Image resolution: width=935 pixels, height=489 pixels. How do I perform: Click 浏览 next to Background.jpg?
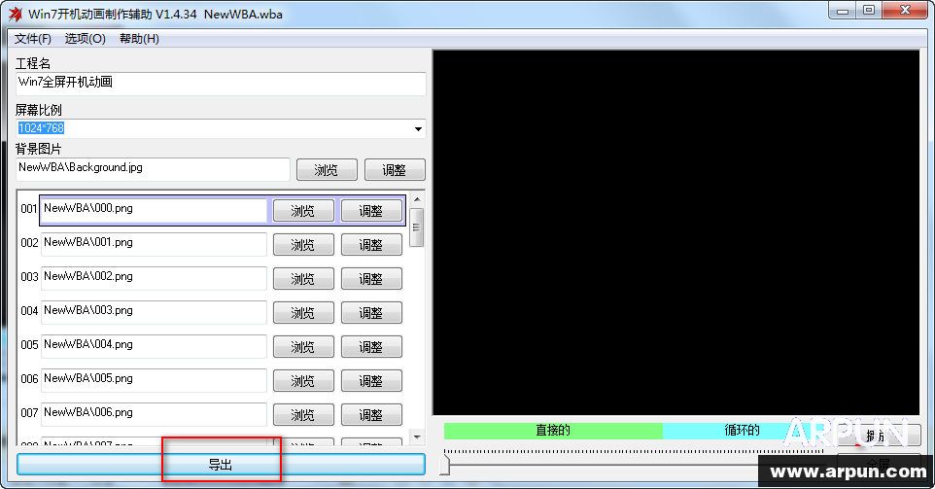pos(327,170)
